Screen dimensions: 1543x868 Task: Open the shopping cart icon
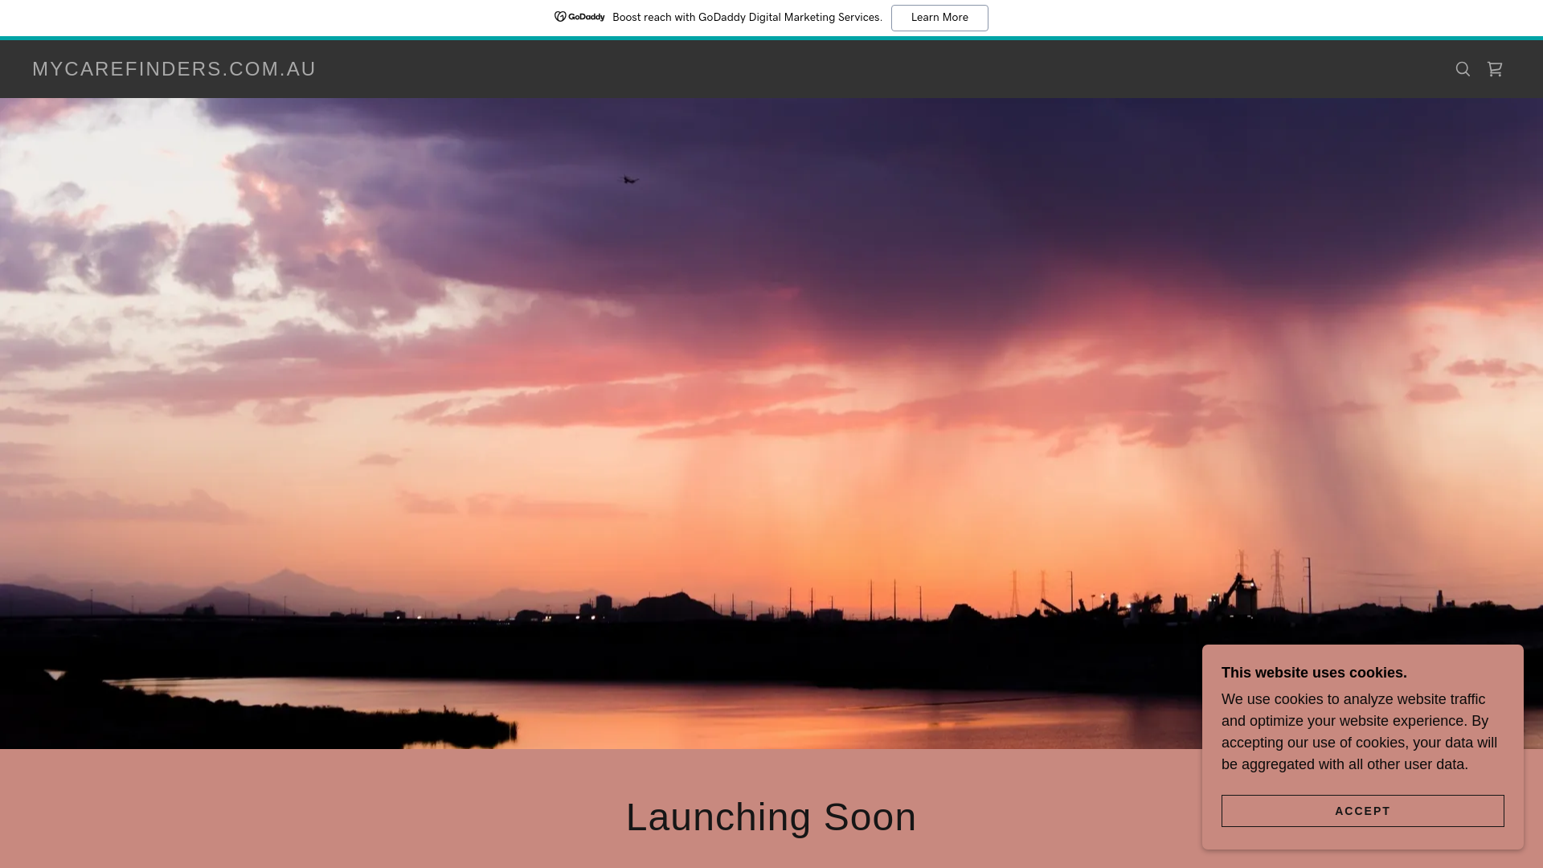[x=1495, y=69]
